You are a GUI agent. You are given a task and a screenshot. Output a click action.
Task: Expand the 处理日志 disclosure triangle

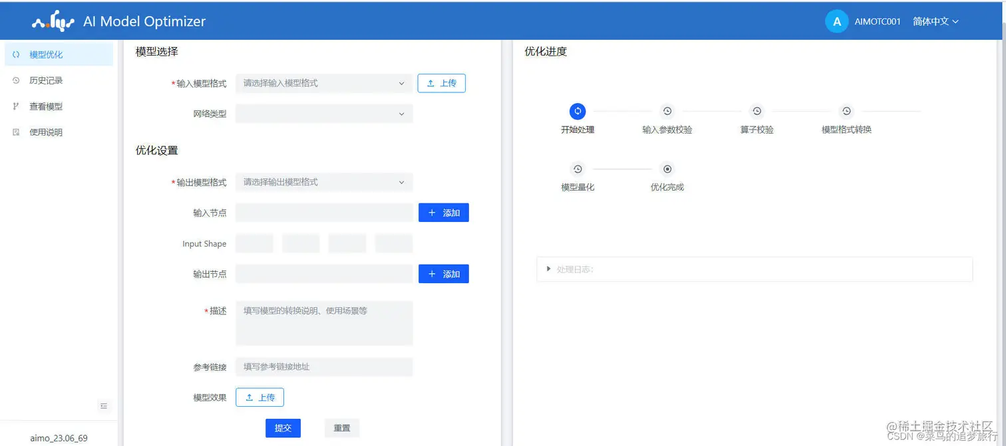547,269
